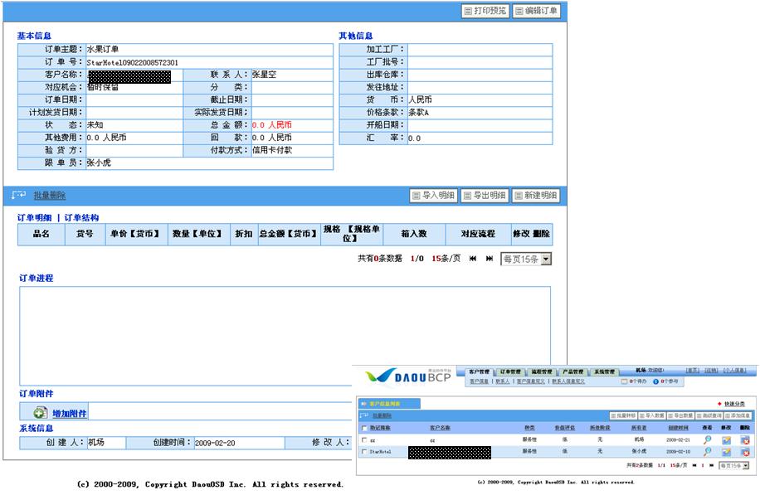Click the delete icon for the StarHotel row
This screenshot has width=760, height=495.
pos(744,452)
